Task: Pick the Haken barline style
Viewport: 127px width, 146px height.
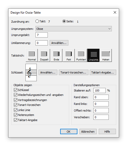Action: [x=106, y=55]
